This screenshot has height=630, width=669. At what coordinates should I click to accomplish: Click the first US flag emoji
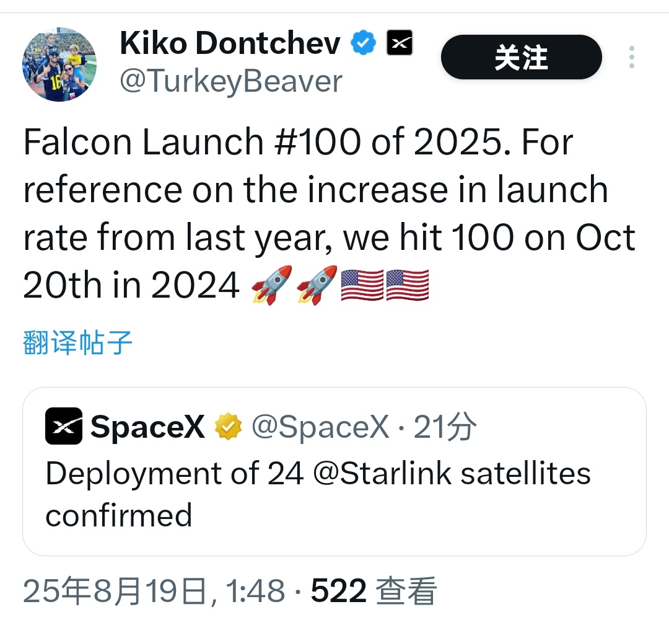[362, 285]
